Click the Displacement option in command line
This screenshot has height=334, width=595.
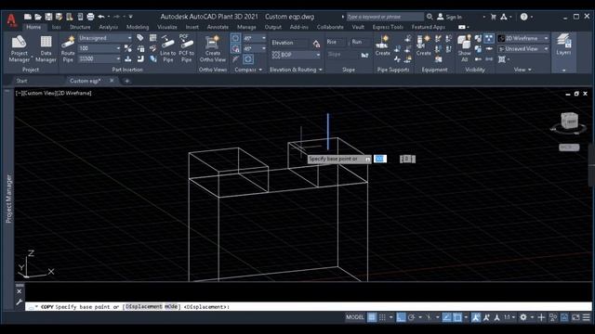click(144, 307)
